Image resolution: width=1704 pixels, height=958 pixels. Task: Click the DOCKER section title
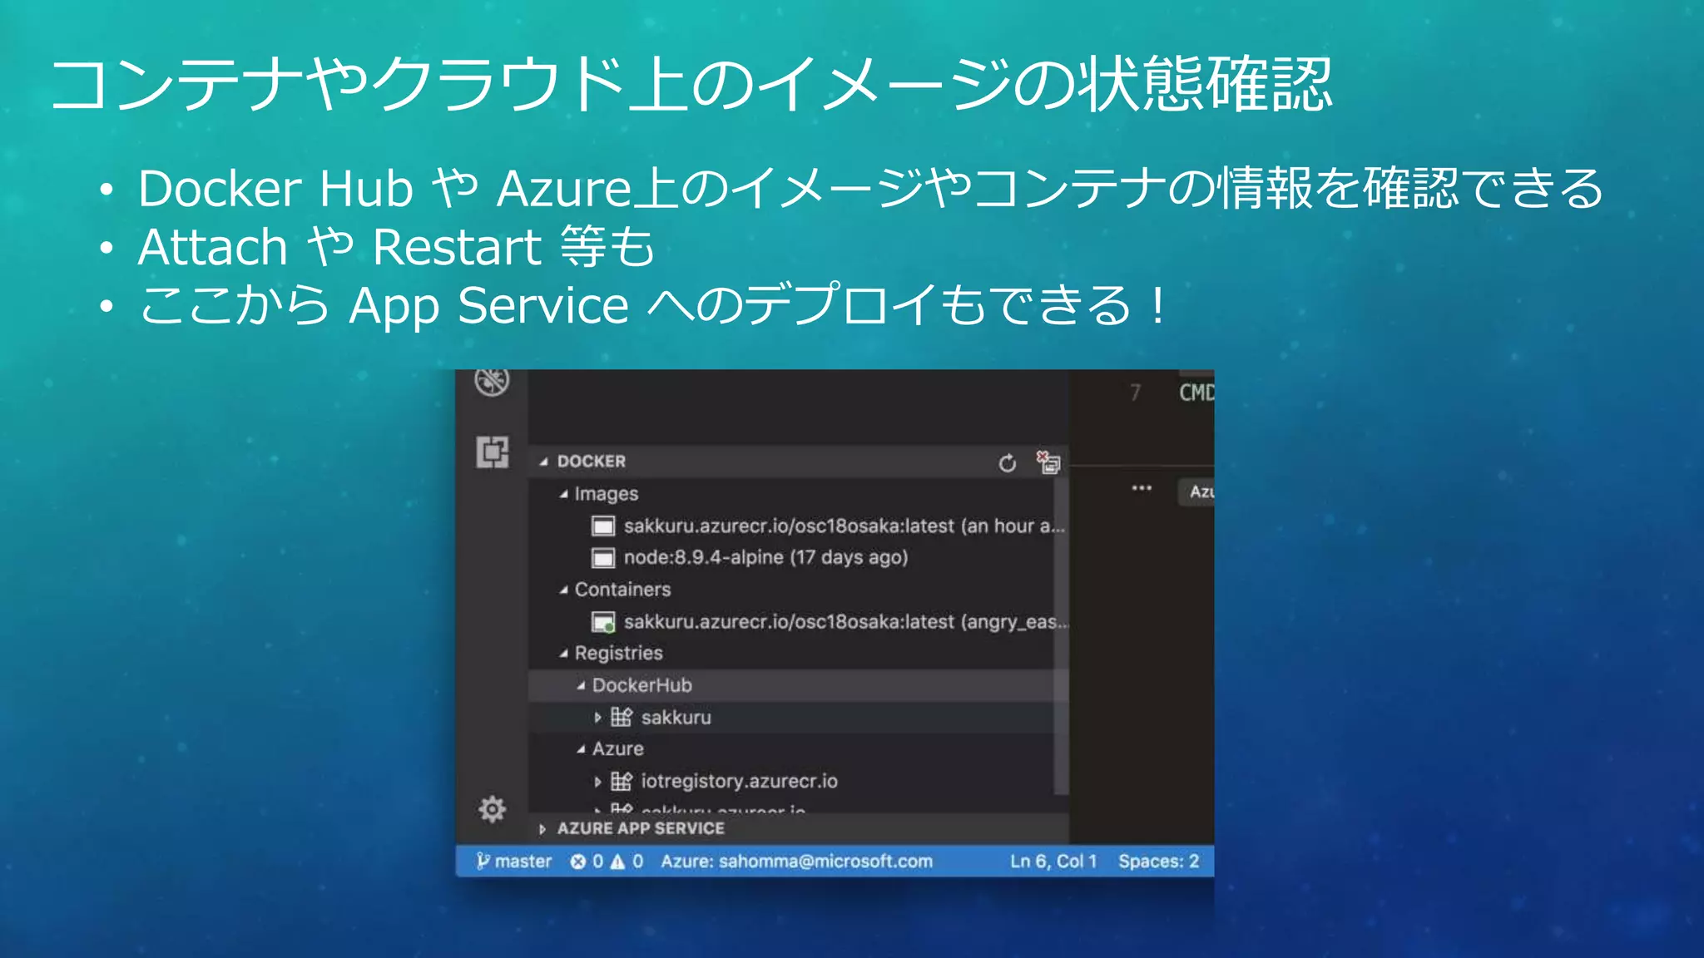591,462
